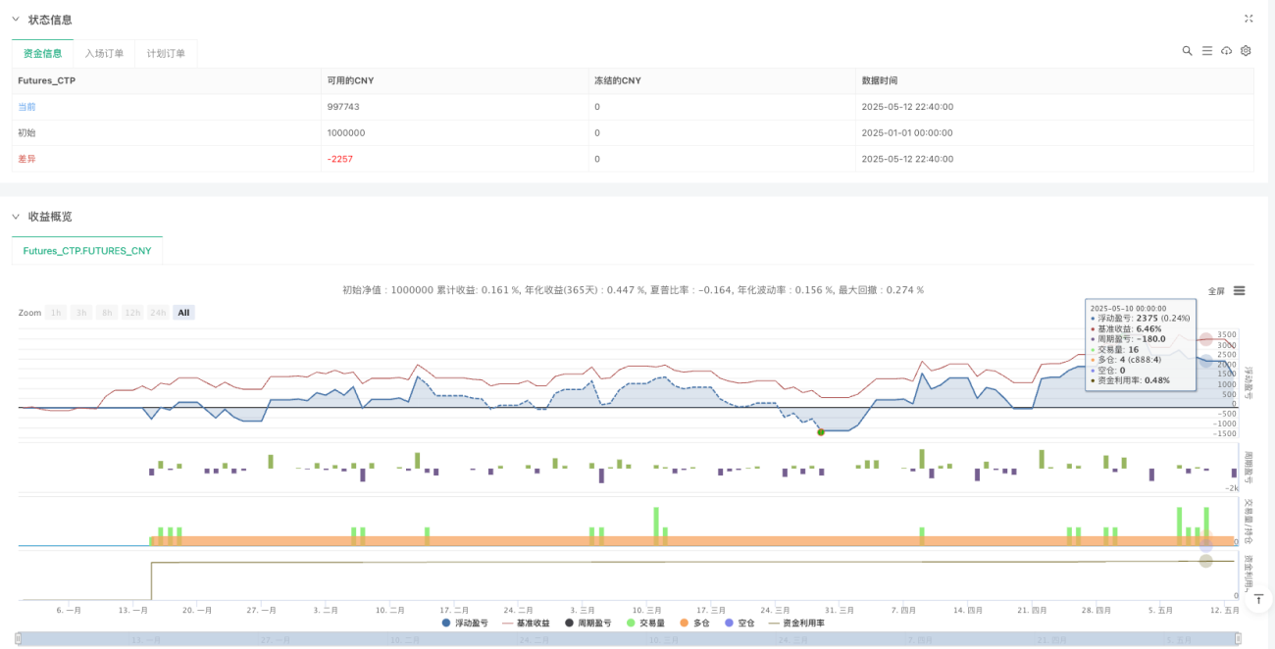Viewport: 1275px width, 649px height.
Task: Collapse the 收益概览 section
Action: pos(15,217)
